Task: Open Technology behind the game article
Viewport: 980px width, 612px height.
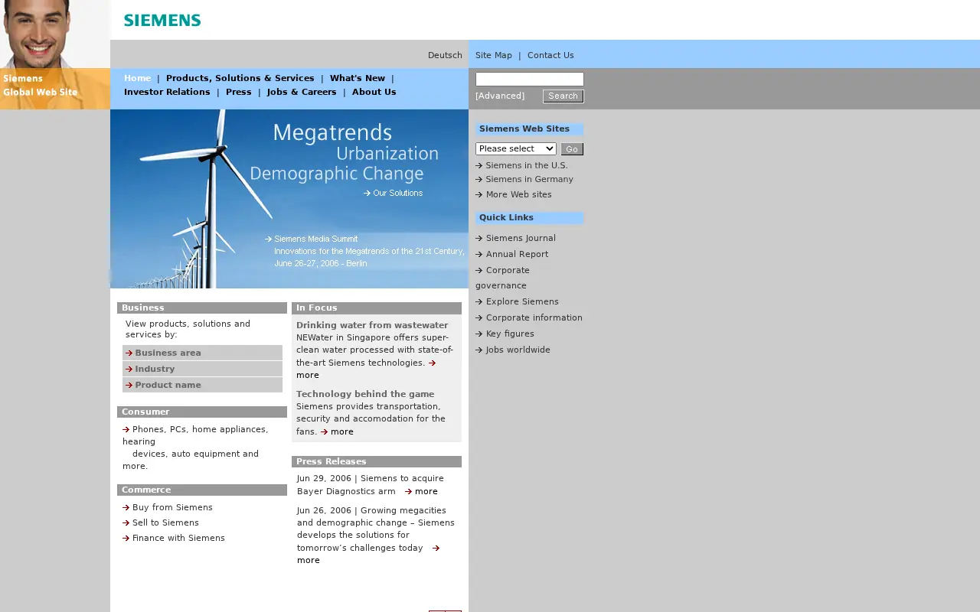Action: click(365, 394)
